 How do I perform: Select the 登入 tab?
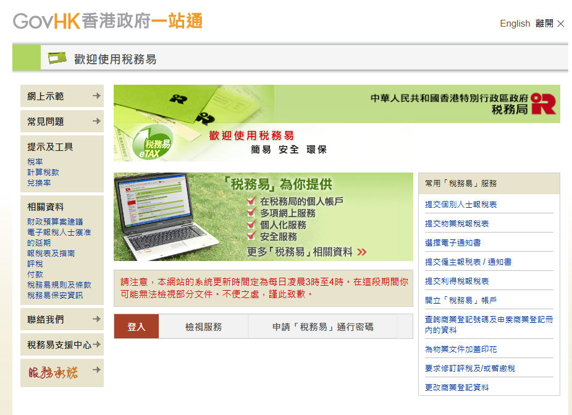136,327
